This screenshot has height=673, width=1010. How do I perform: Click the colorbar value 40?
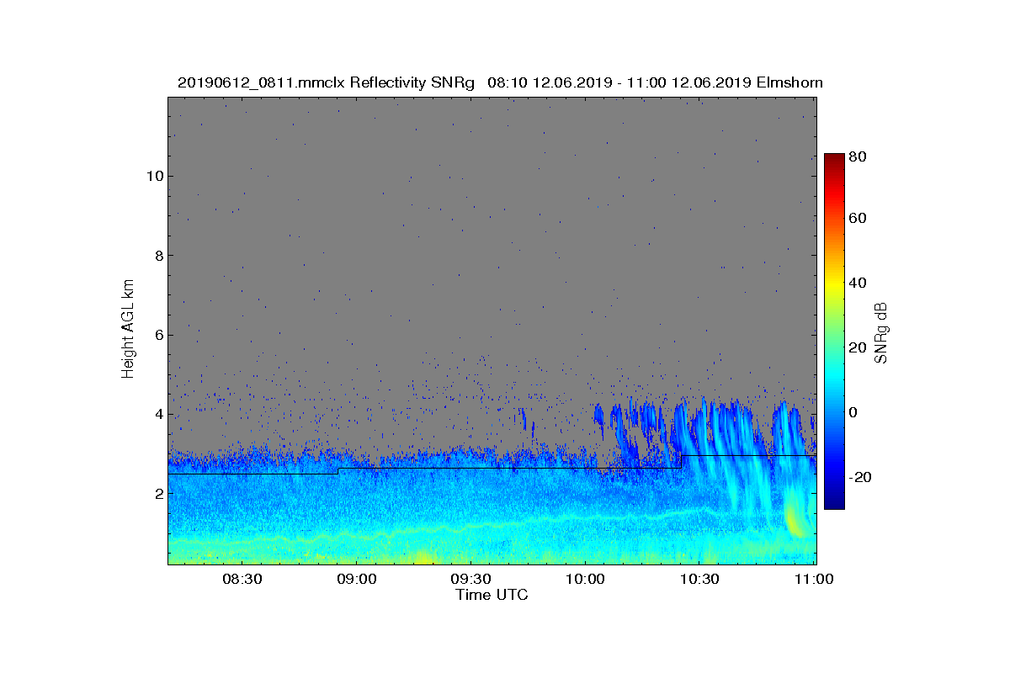tap(858, 283)
